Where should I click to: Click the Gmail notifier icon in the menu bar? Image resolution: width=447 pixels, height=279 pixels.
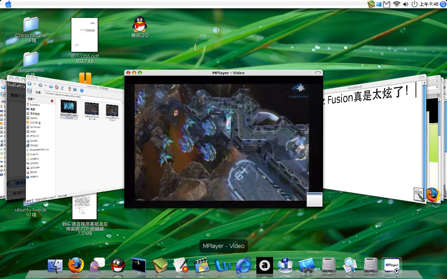pyautogui.click(x=386, y=4)
